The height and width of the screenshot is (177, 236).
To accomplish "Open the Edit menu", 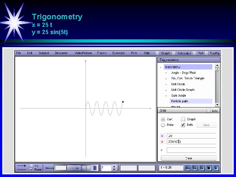I will (29, 53).
